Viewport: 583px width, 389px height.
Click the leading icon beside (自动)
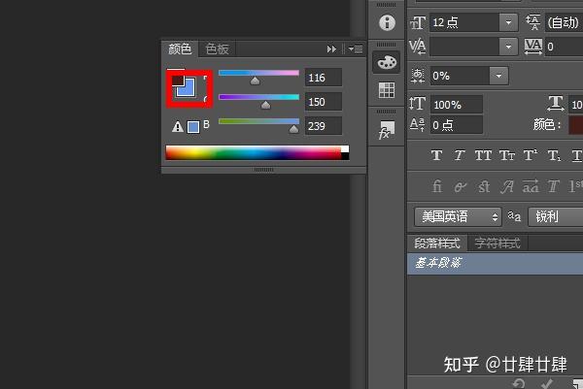click(533, 22)
